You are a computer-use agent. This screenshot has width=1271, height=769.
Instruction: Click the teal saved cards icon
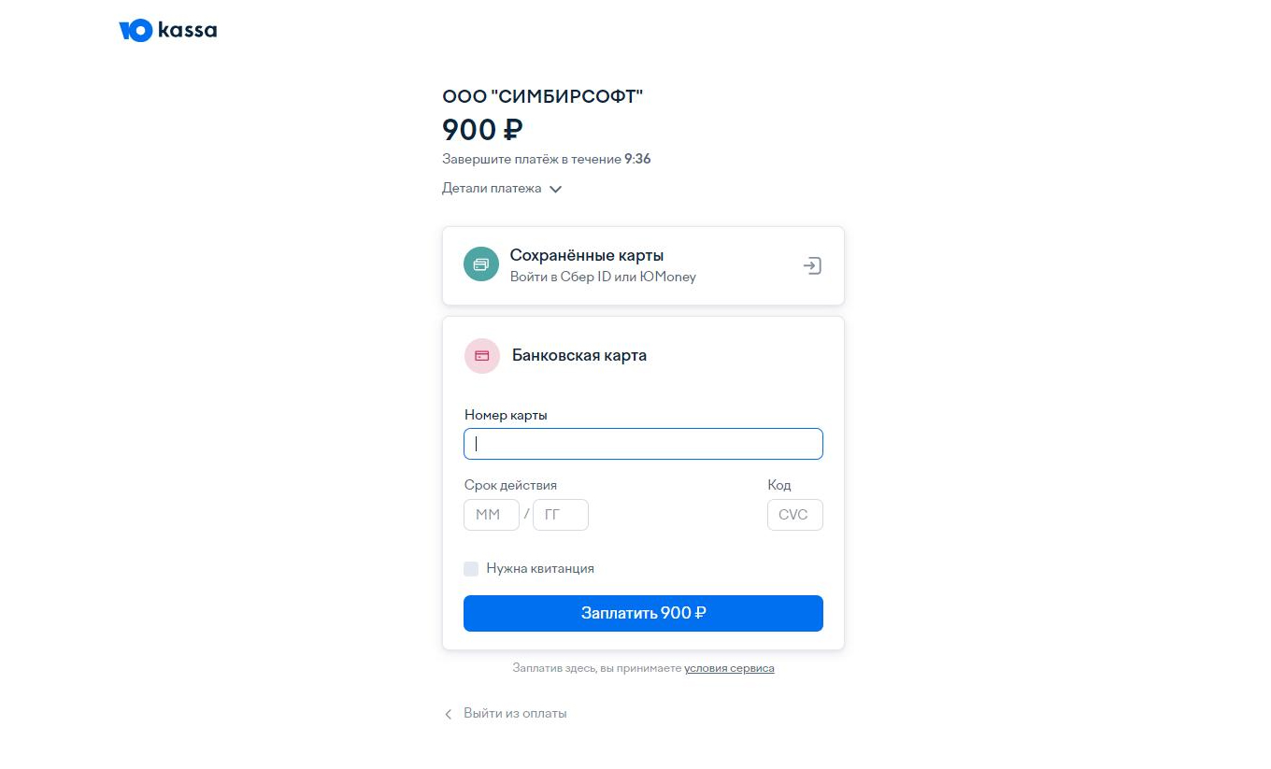pyautogui.click(x=480, y=264)
